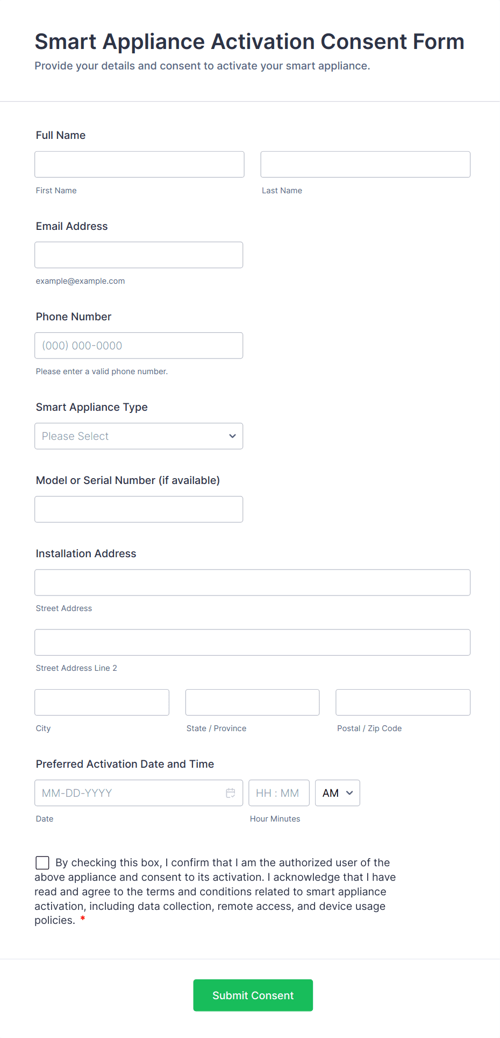Screen dimensions: 500x1038
Task: Click the chevron arrow beside AM
Action: tap(349, 793)
